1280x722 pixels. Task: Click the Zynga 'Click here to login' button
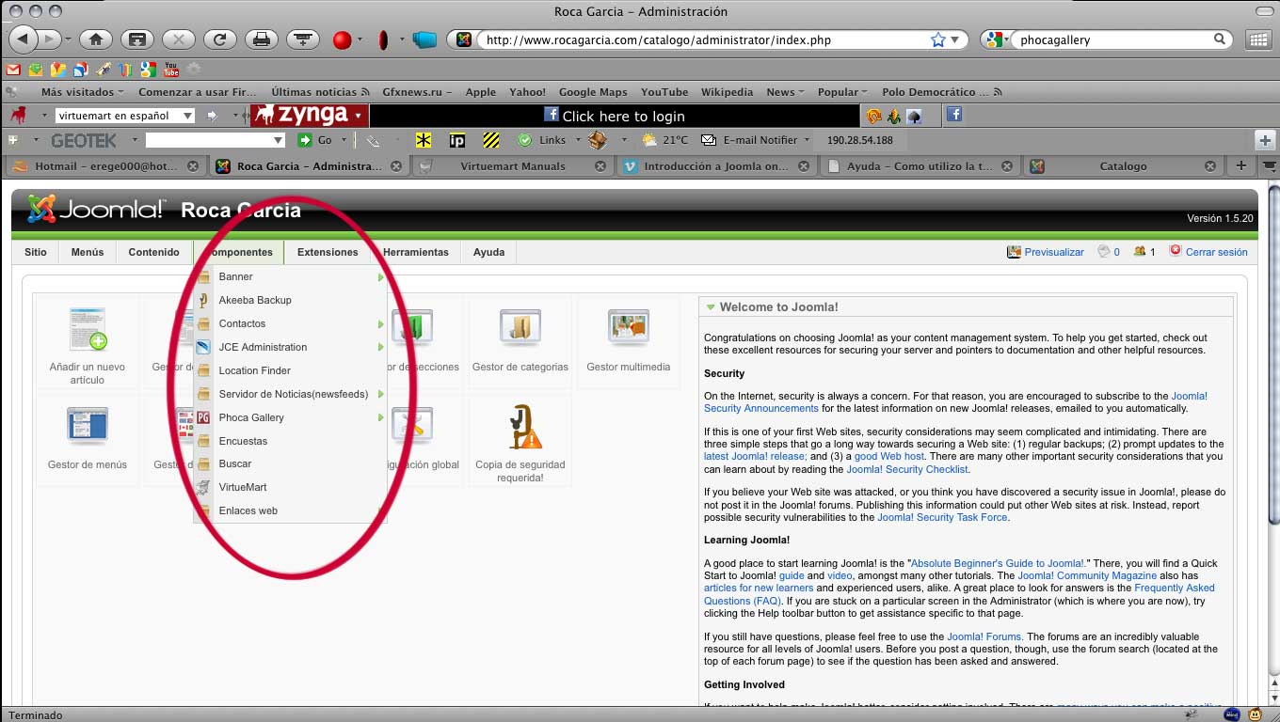tap(615, 116)
